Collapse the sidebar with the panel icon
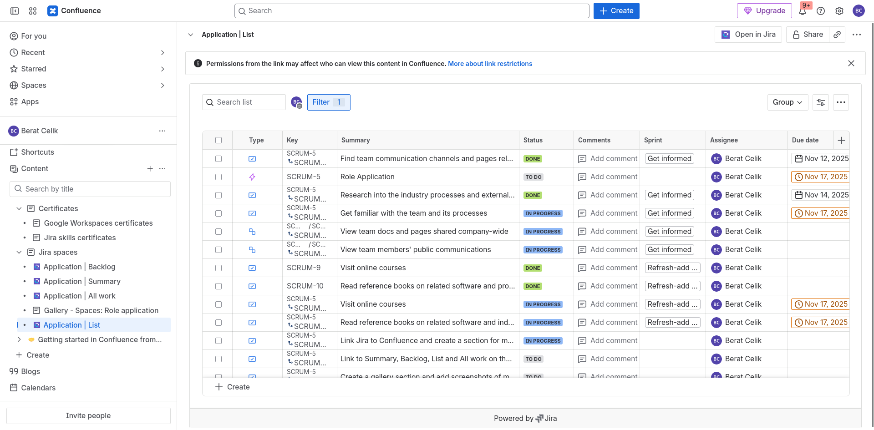The height and width of the screenshot is (430, 874). (x=15, y=11)
